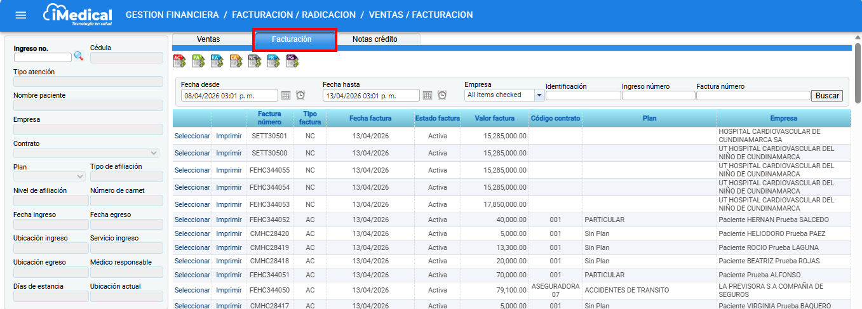This screenshot has width=862, height=309.
Task: Open the hamburger main menu
Action: click(21, 15)
